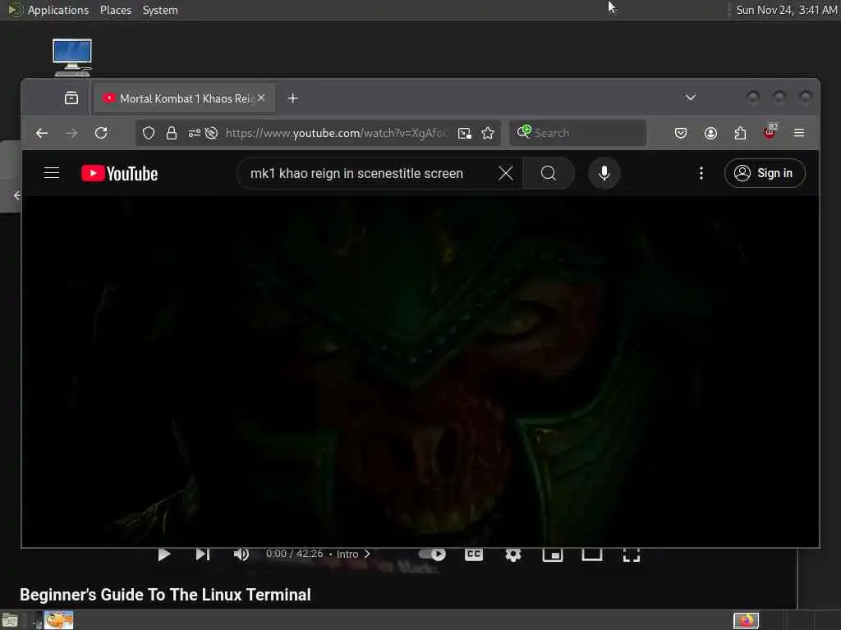The image size is (841, 630).
Task: Open the list all tabs dropdown arrow
Action: click(690, 98)
